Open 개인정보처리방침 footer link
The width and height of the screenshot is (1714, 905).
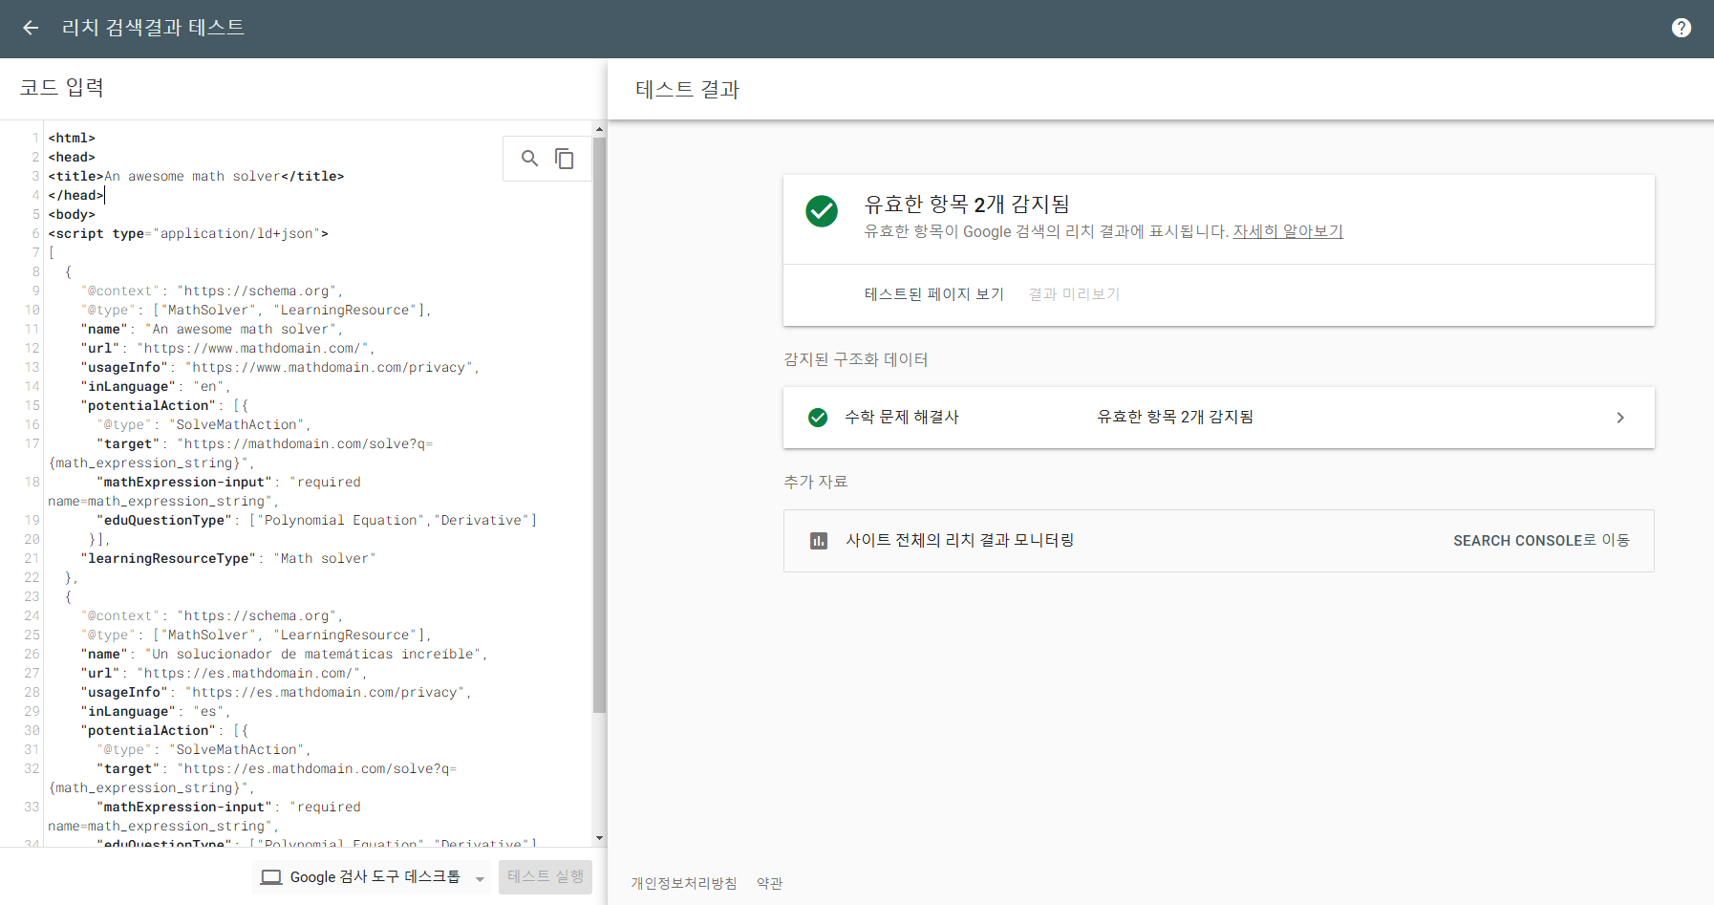tap(683, 883)
